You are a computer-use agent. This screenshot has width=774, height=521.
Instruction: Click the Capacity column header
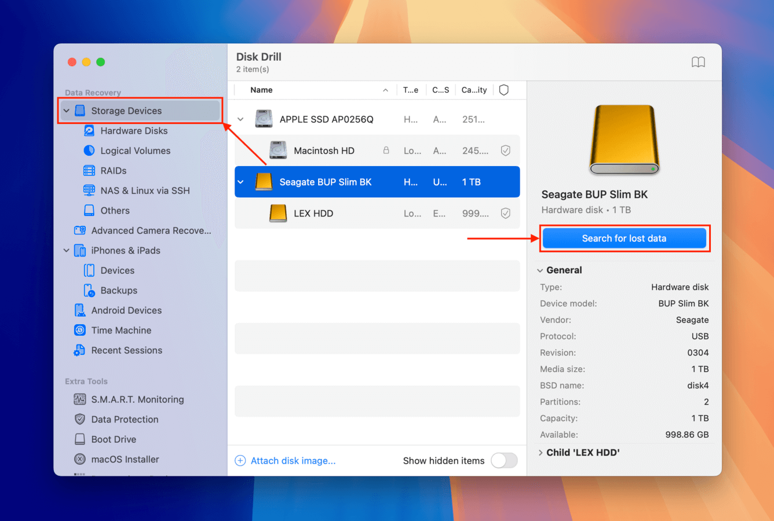pyautogui.click(x=474, y=90)
